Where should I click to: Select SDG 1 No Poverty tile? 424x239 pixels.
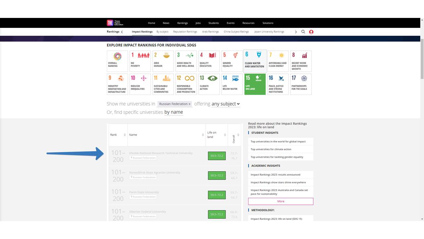coord(140,61)
